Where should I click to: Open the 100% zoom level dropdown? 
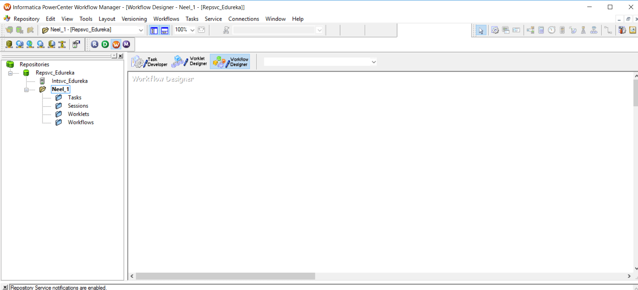tap(192, 30)
